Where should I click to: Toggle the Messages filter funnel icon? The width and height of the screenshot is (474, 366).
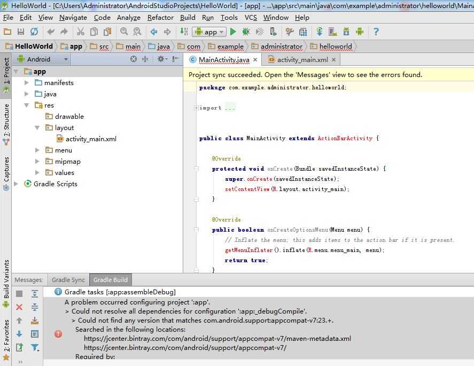pyautogui.click(x=35, y=347)
